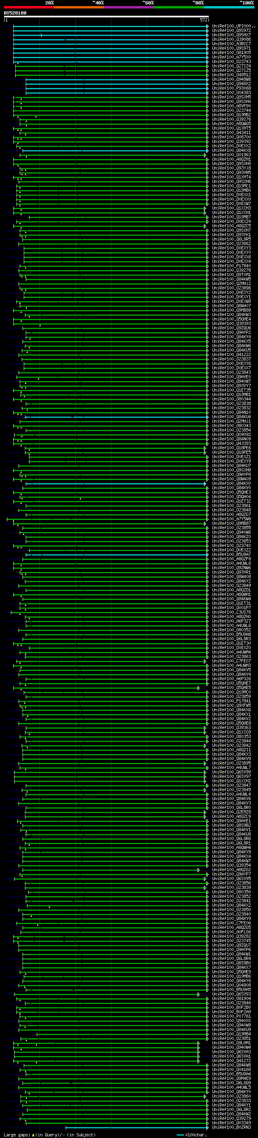Select the UniRef100_O04383 label
Viewport: 258px width, 1138px height.
(231, 92)
